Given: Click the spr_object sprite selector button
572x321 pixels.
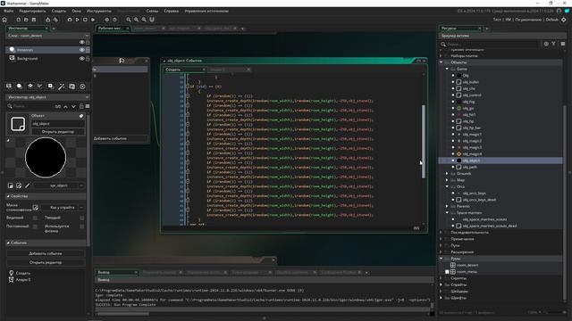Looking at the screenshot, I should pyautogui.click(x=58, y=185).
